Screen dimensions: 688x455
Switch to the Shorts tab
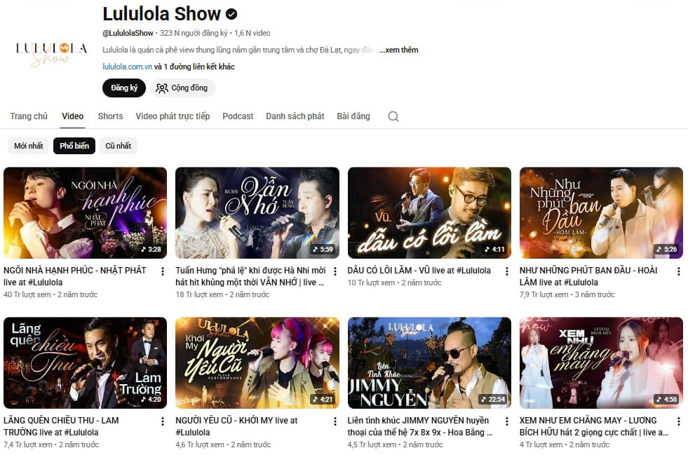point(110,116)
